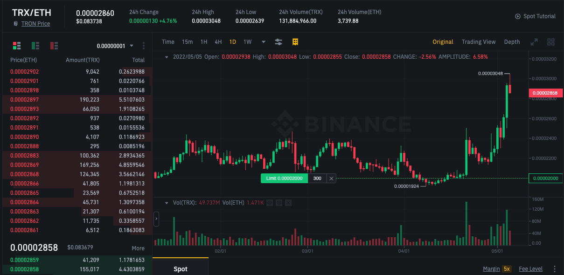Click the last price 0.00002858 in order book
564x275 pixels.
point(34,247)
